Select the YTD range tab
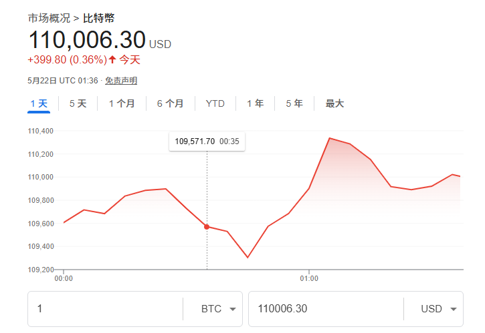Viewport: 485px width, 333px height. pos(215,103)
